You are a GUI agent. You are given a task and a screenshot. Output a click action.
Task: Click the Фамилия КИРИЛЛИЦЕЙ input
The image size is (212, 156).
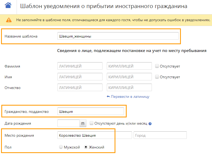(129, 66)
